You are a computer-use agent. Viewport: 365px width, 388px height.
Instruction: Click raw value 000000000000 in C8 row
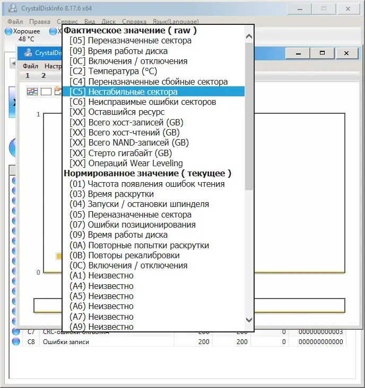(320, 342)
